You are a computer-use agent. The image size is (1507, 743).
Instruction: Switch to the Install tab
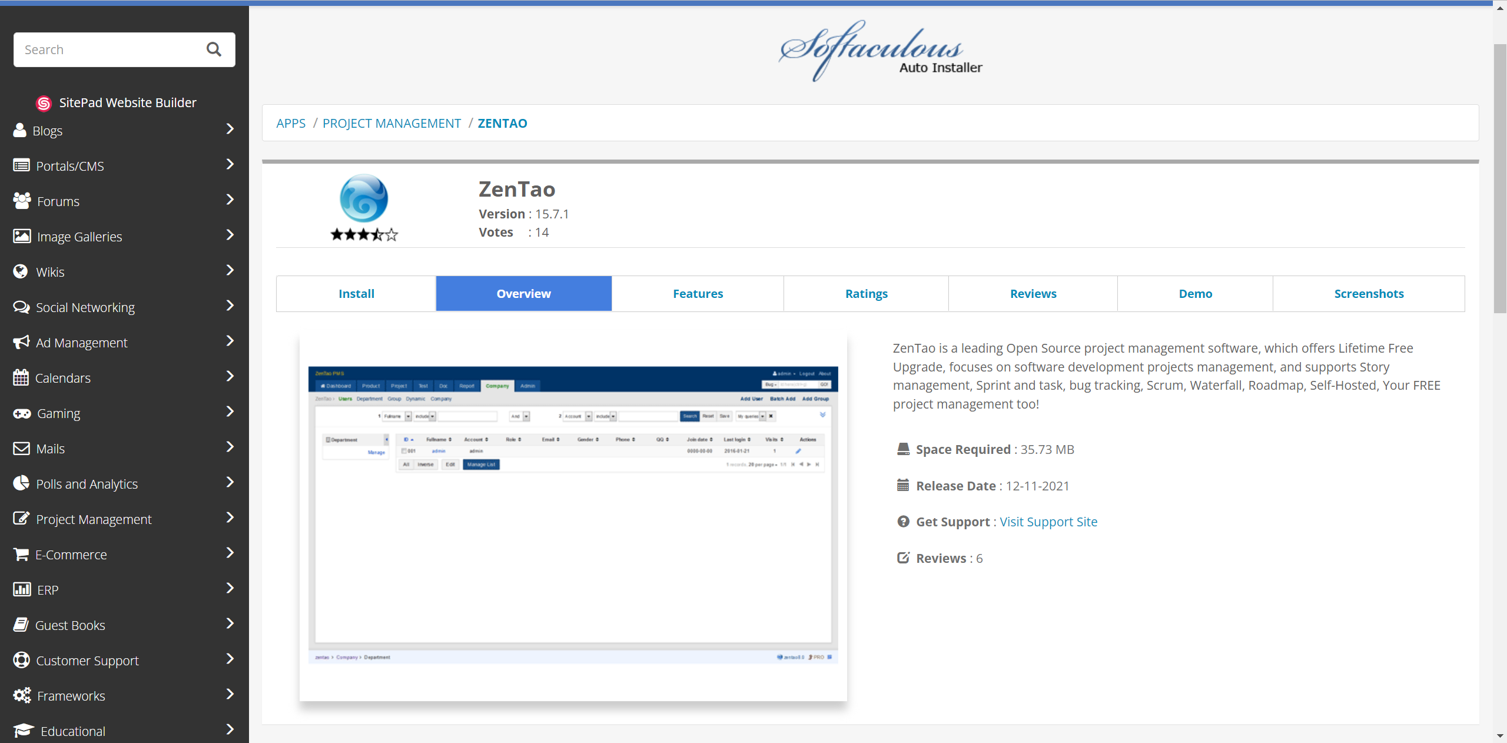(356, 293)
